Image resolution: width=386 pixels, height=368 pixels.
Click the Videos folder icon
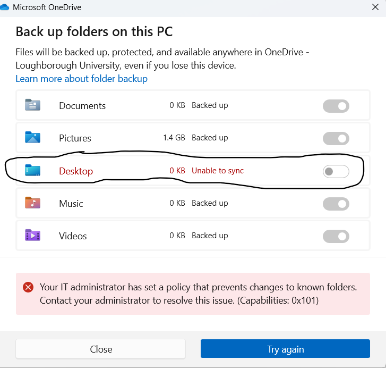click(x=33, y=236)
